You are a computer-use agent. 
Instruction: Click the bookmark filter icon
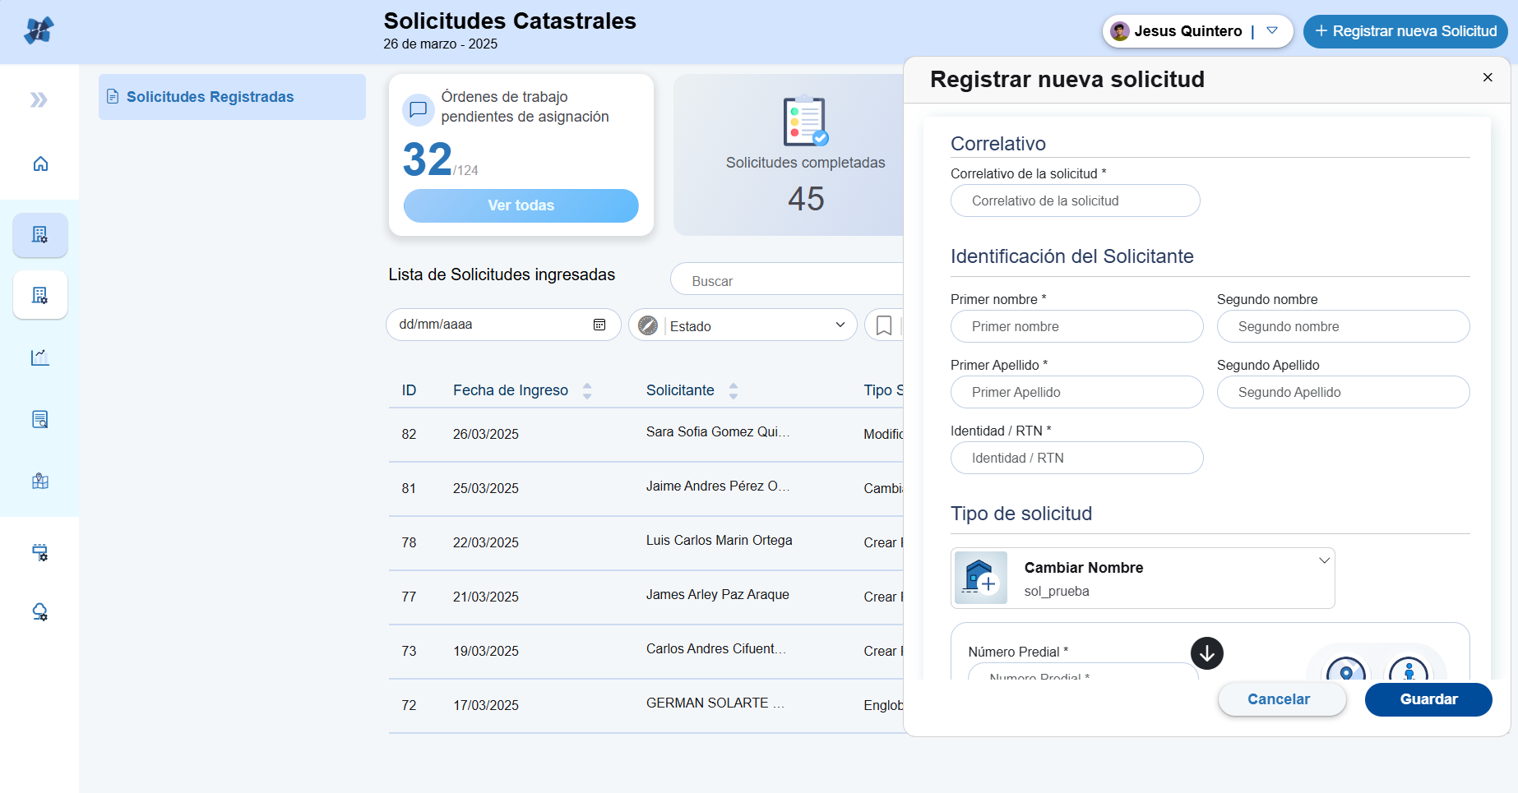884,325
